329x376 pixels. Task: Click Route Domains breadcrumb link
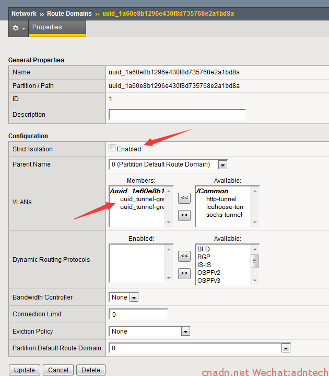coord(69,14)
